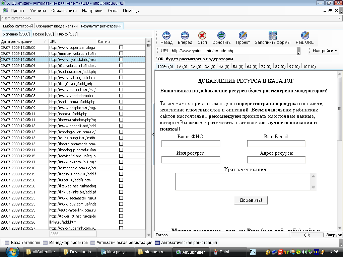Click the Заполнить формы icon
Viewport: 343px width, 257px height.
click(x=273, y=35)
